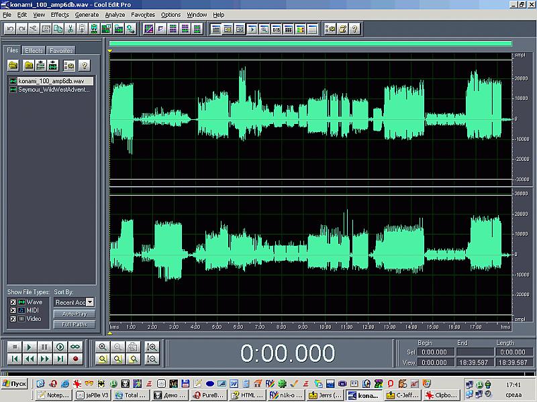Open the Analyze menu in menu bar
Screen dimensions: 537x402
click(x=115, y=14)
